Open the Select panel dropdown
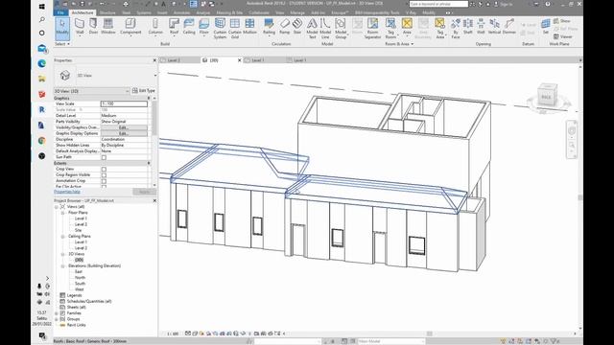 click(62, 44)
